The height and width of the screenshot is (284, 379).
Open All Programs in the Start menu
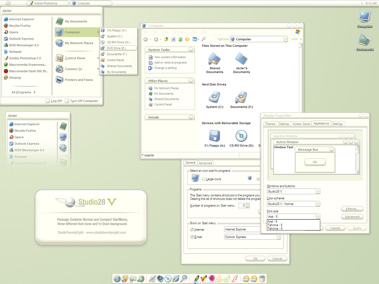(x=23, y=92)
